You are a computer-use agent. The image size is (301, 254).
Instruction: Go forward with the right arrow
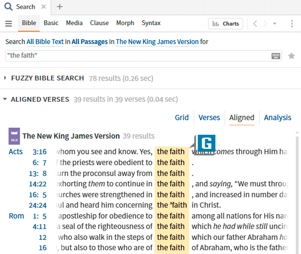pos(265,24)
